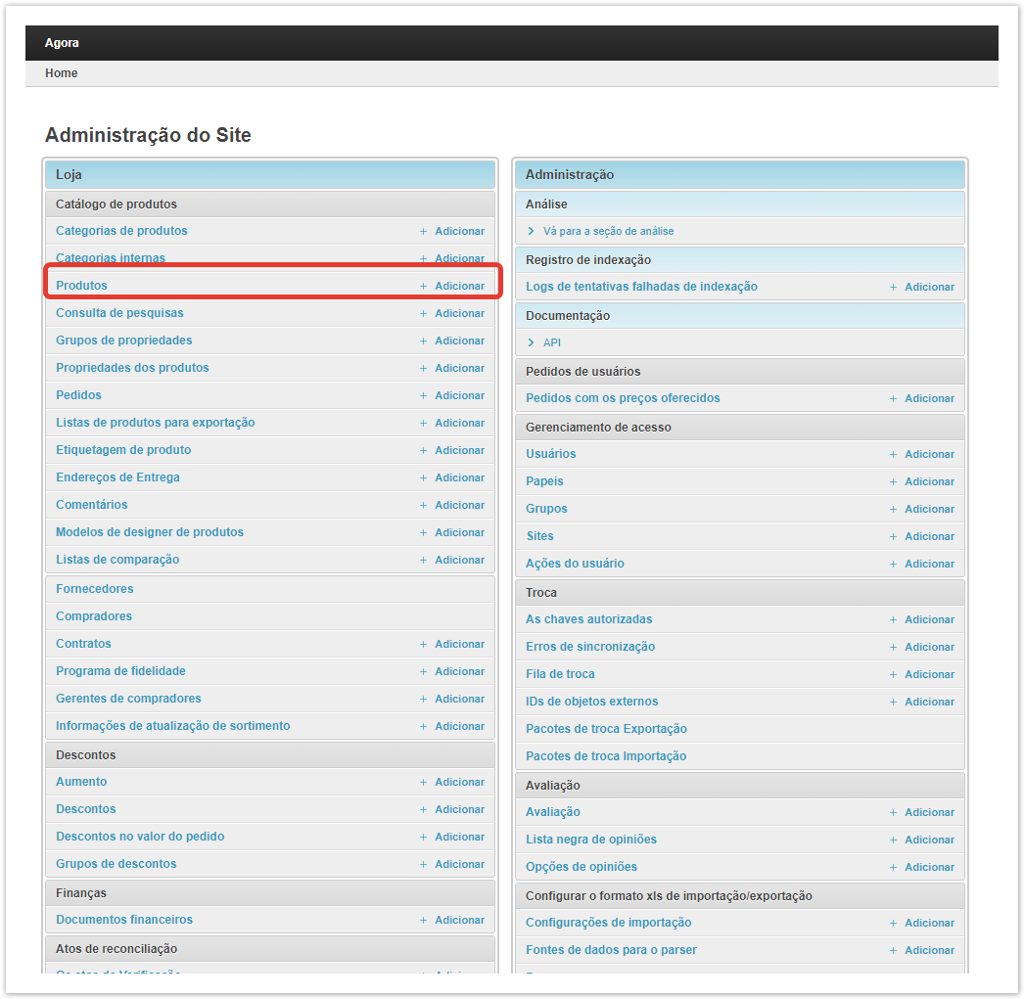Click the plus icon beside Produtos
Viewport: 1024px width, 999px height.
tap(423, 286)
